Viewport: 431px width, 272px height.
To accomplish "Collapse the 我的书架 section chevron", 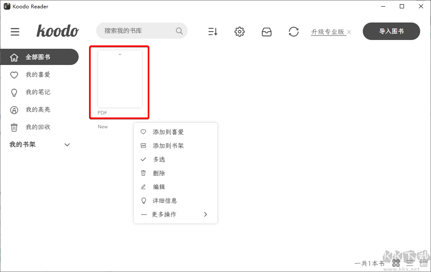I will (x=67, y=145).
